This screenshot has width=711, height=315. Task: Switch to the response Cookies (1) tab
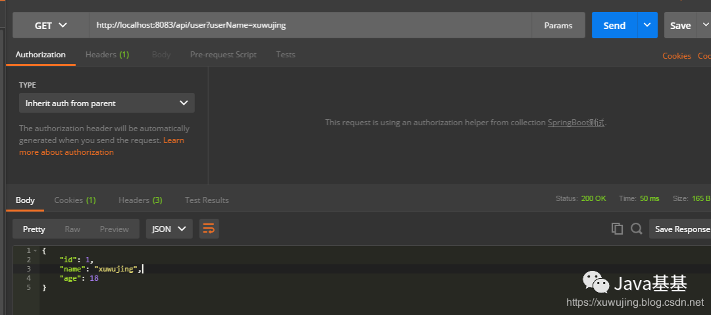75,200
